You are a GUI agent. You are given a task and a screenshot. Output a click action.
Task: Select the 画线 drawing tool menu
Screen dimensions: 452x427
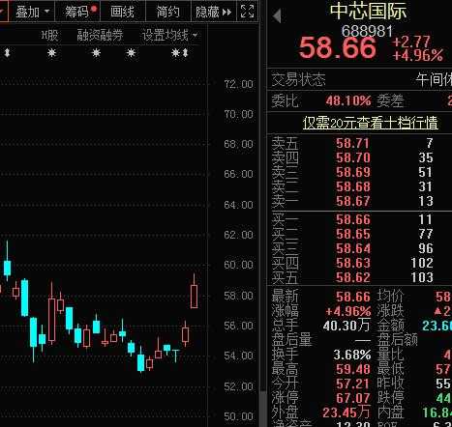(122, 12)
